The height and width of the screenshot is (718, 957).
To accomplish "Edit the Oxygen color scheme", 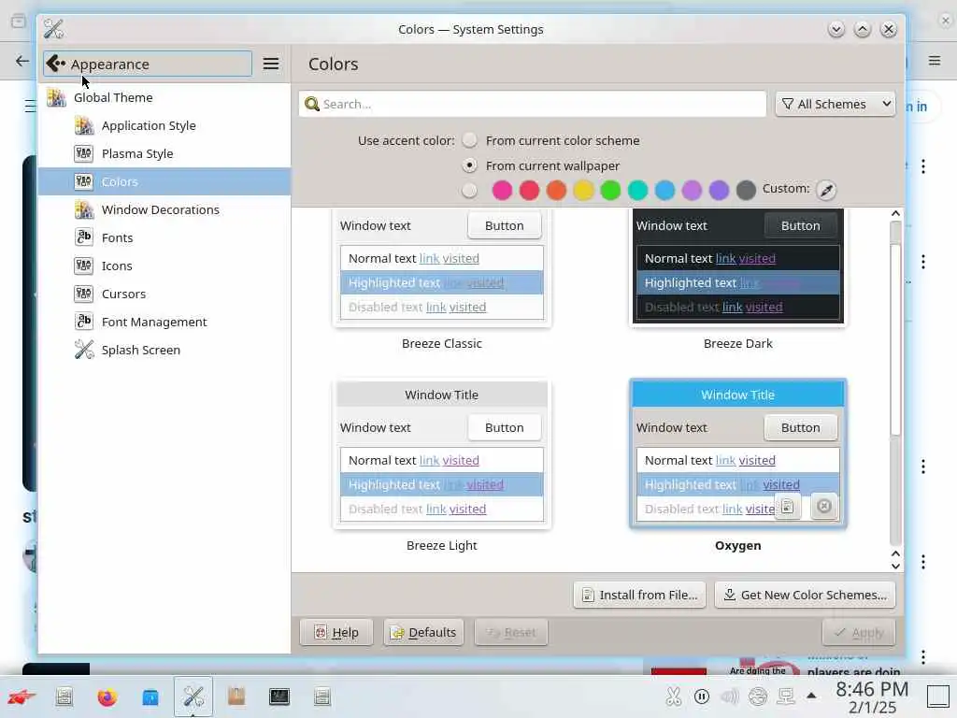I will pos(788,506).
